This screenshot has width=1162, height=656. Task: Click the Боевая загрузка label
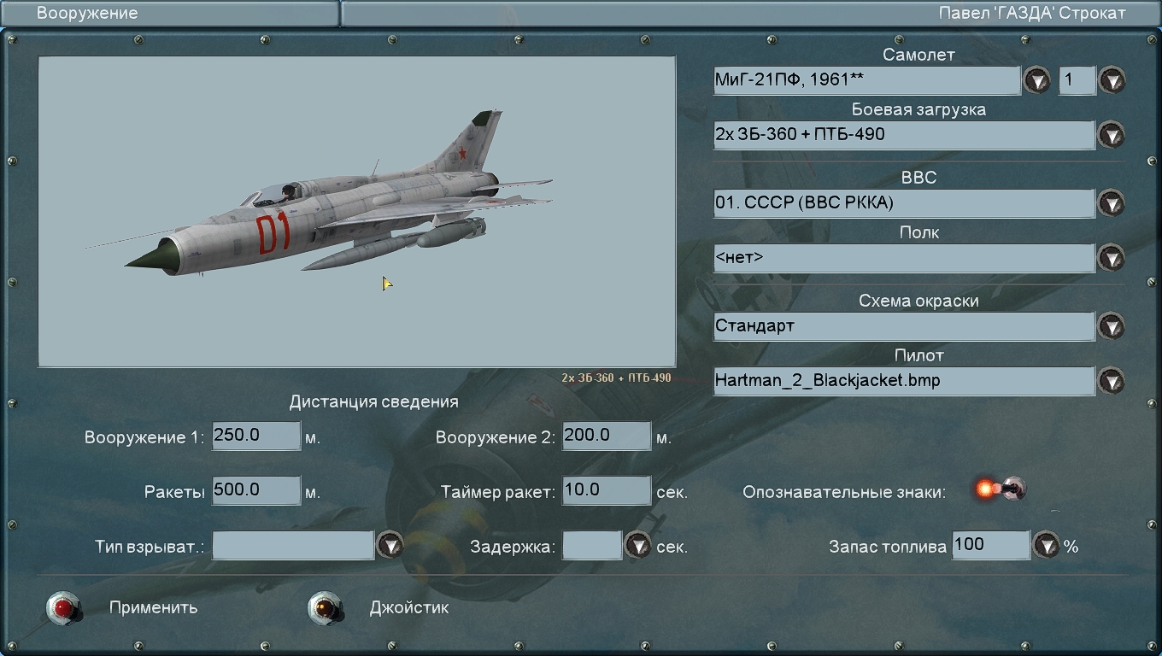coord(918,109)
